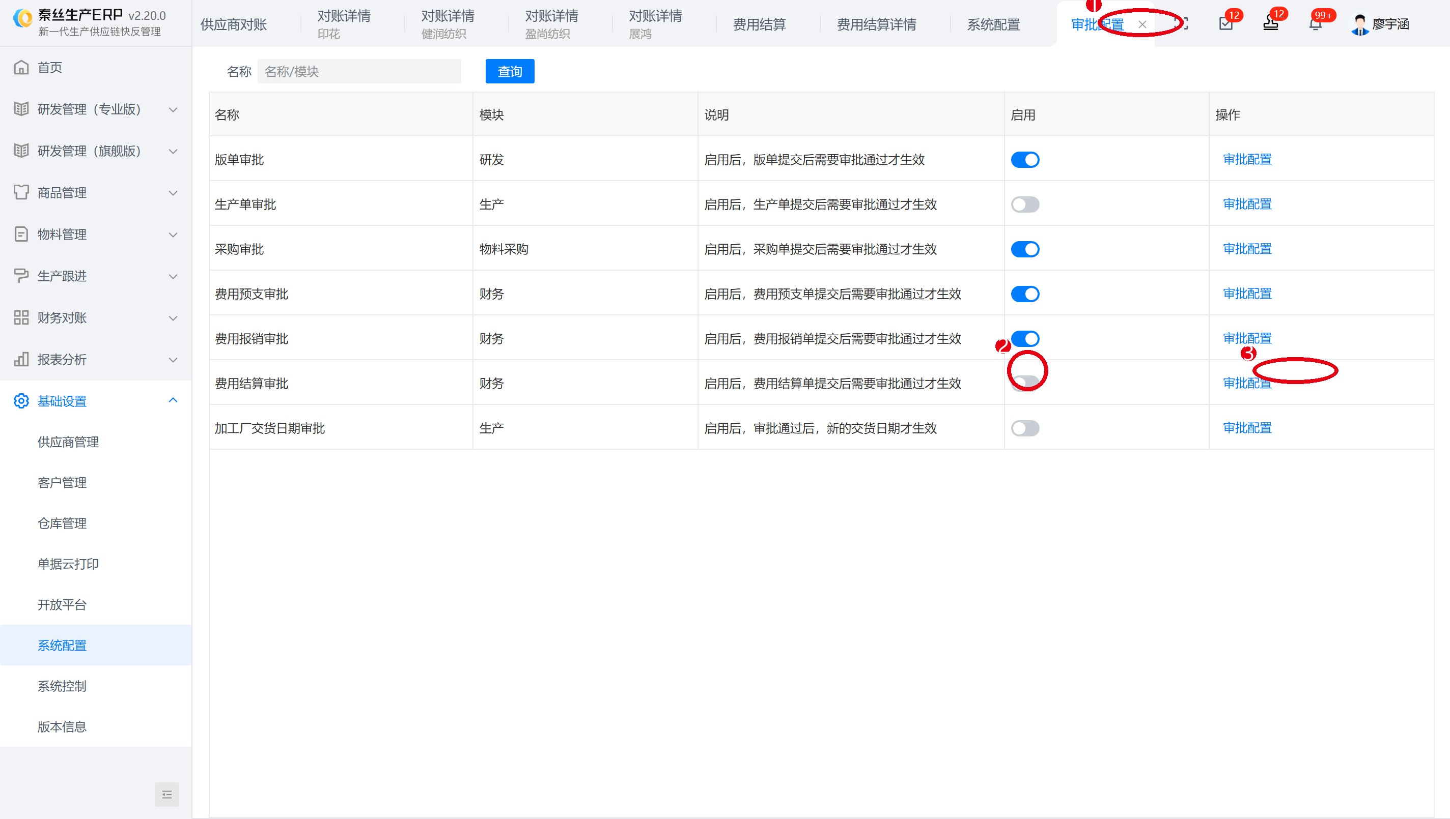Enable the 生产单审批 switch
This screenshot has width=1450, height=819.
(1025, 204)
